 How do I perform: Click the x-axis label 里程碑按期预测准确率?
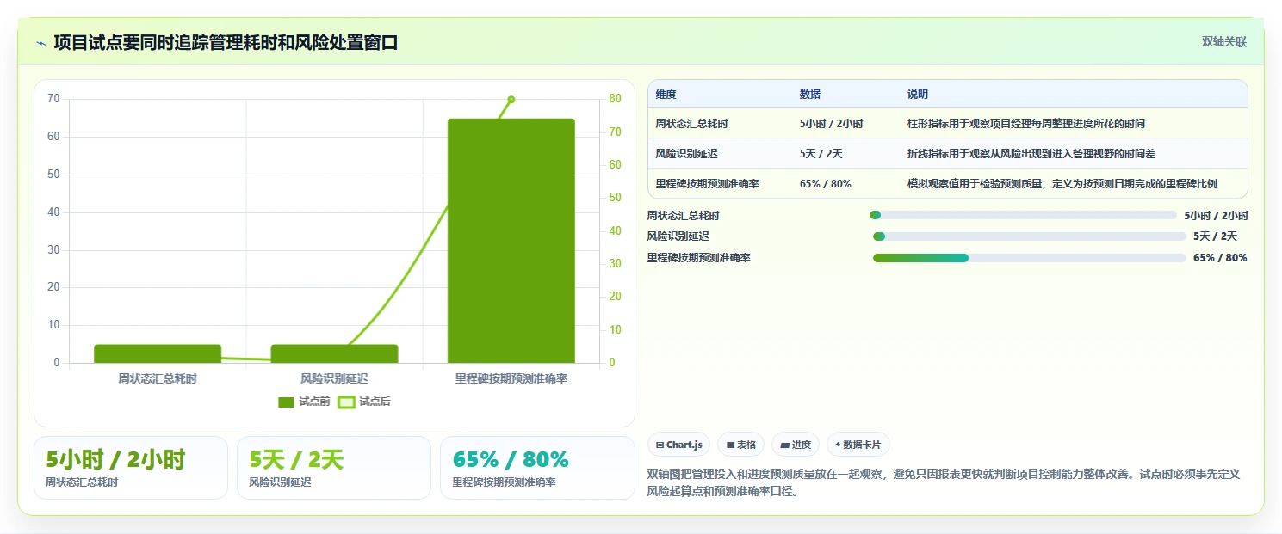pos(511,378)
